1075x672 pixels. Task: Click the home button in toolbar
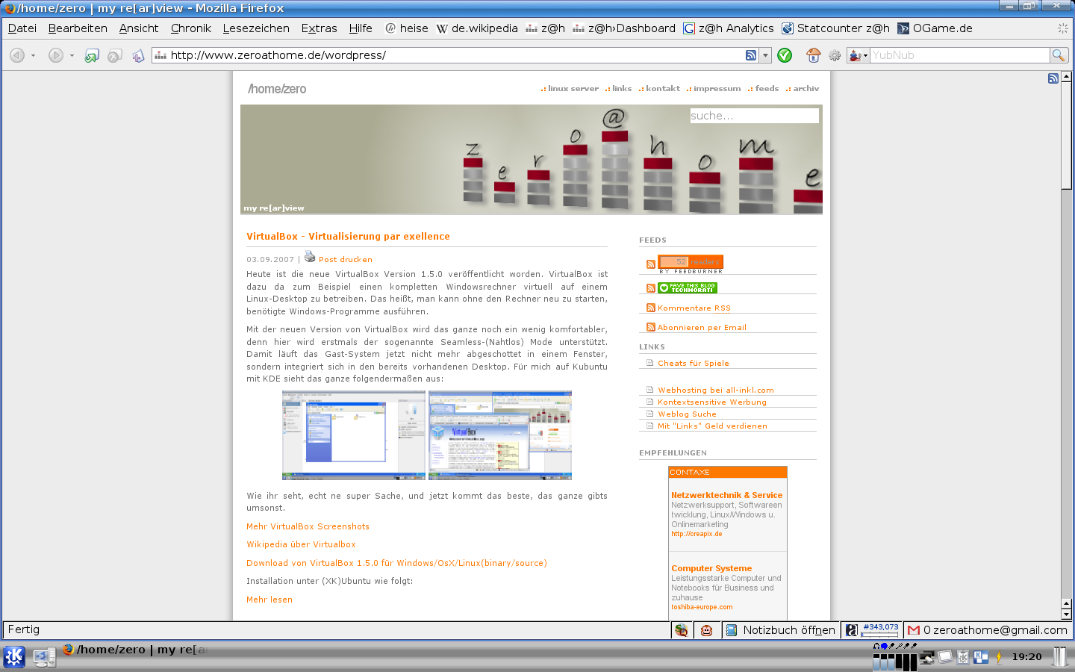tap(813, 55)
